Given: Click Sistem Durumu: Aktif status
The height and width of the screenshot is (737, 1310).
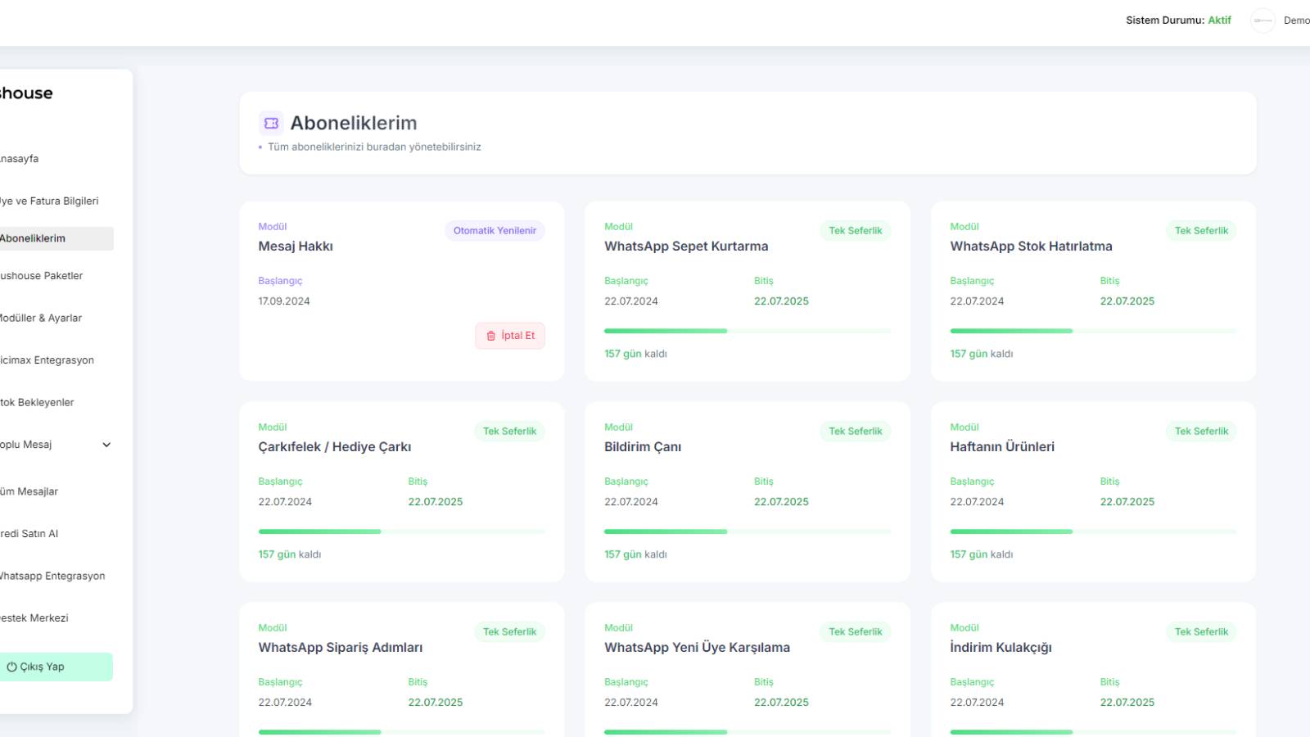Looking at the screenshot, I should (1178, 20).
